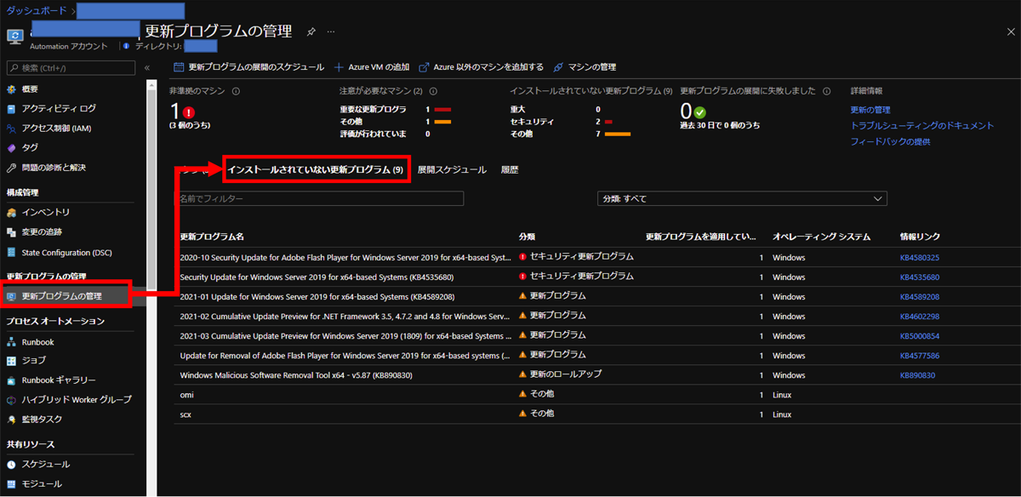Screen dimensions: 1021x497
Task: Click the 概要 icon in the sidebar
Action: [x=12, y=89]
